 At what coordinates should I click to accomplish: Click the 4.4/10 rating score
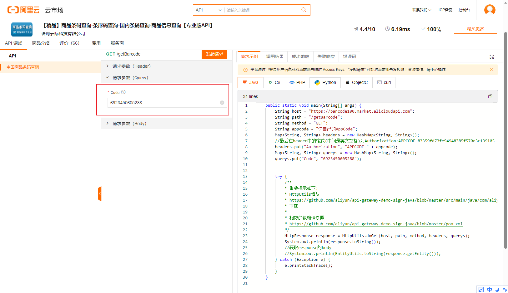pyautogui.click(x=367, y=29)
